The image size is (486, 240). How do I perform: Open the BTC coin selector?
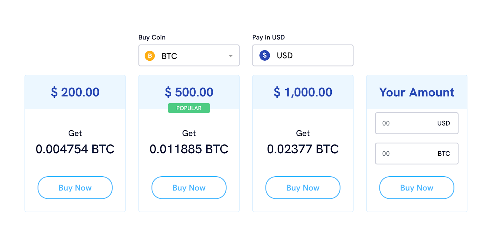tap(188, 56)
